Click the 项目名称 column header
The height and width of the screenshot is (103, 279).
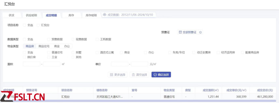67,90
